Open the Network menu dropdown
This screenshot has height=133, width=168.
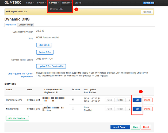pos(67,3)
